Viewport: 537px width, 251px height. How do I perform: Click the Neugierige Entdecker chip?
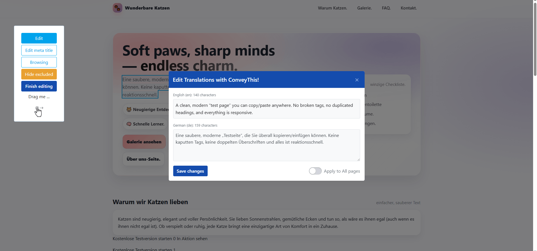coord(146,109)
